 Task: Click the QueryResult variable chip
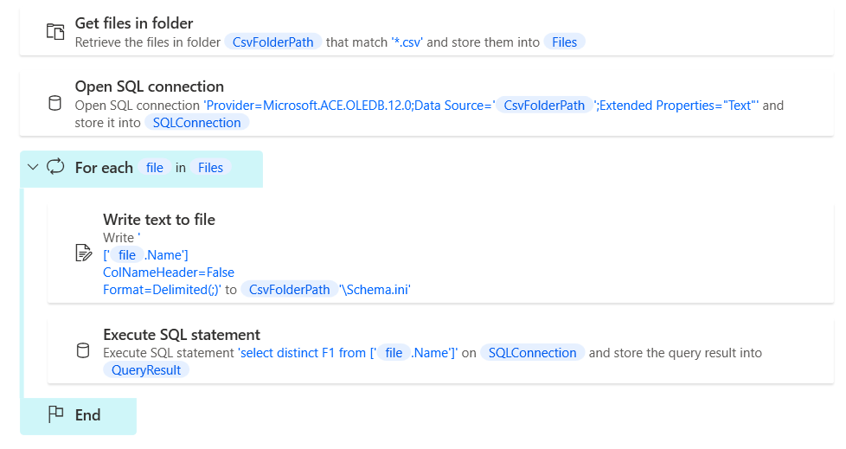point(145,370)
